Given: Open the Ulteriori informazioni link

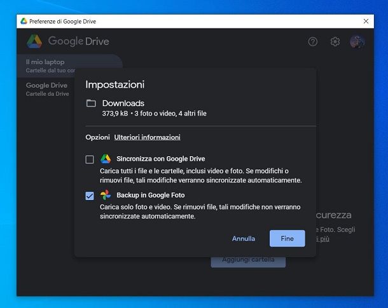Looking at the screenshot, I should click(147, 137).
